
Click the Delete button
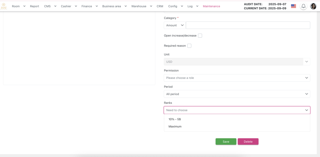(x=248, y=142)
